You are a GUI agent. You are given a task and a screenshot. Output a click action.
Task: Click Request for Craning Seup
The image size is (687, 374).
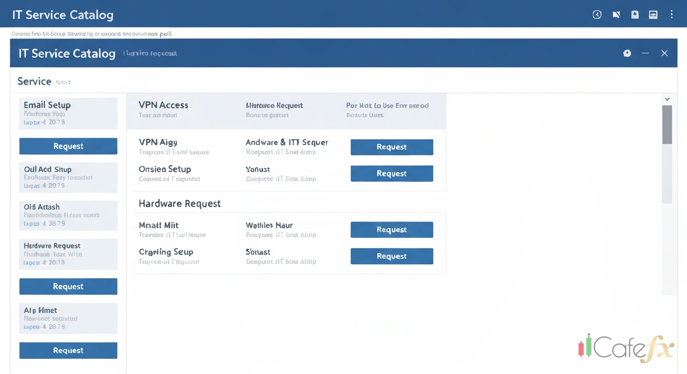point(392,256)
